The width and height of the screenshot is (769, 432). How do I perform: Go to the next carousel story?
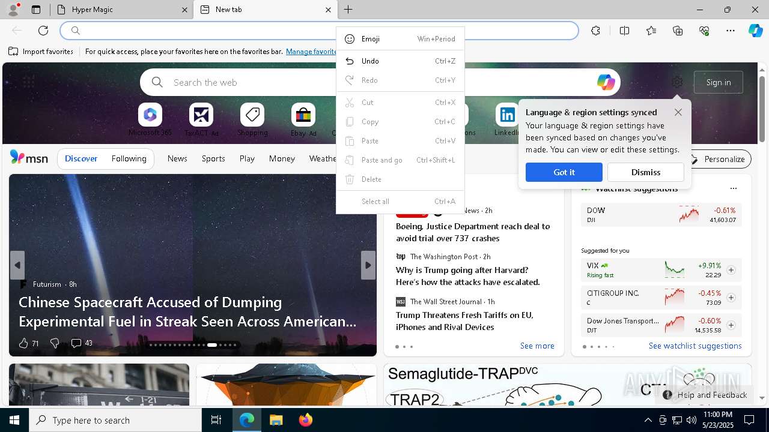[x=368, y=265]
